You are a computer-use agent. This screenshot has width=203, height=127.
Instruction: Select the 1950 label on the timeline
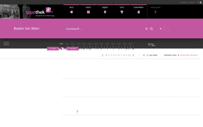pos(90,44)
